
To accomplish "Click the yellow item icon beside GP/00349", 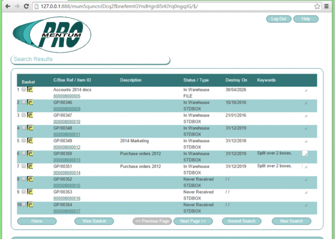I will pyautogui.click(x=30, y=141).
